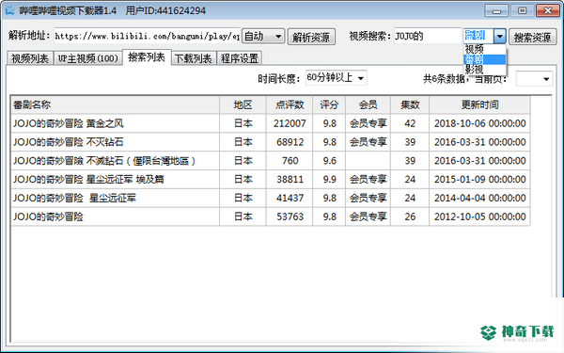Click the 38811 review count cell
Viewport: 564px width, 353px height.
(x=290, y=180)
